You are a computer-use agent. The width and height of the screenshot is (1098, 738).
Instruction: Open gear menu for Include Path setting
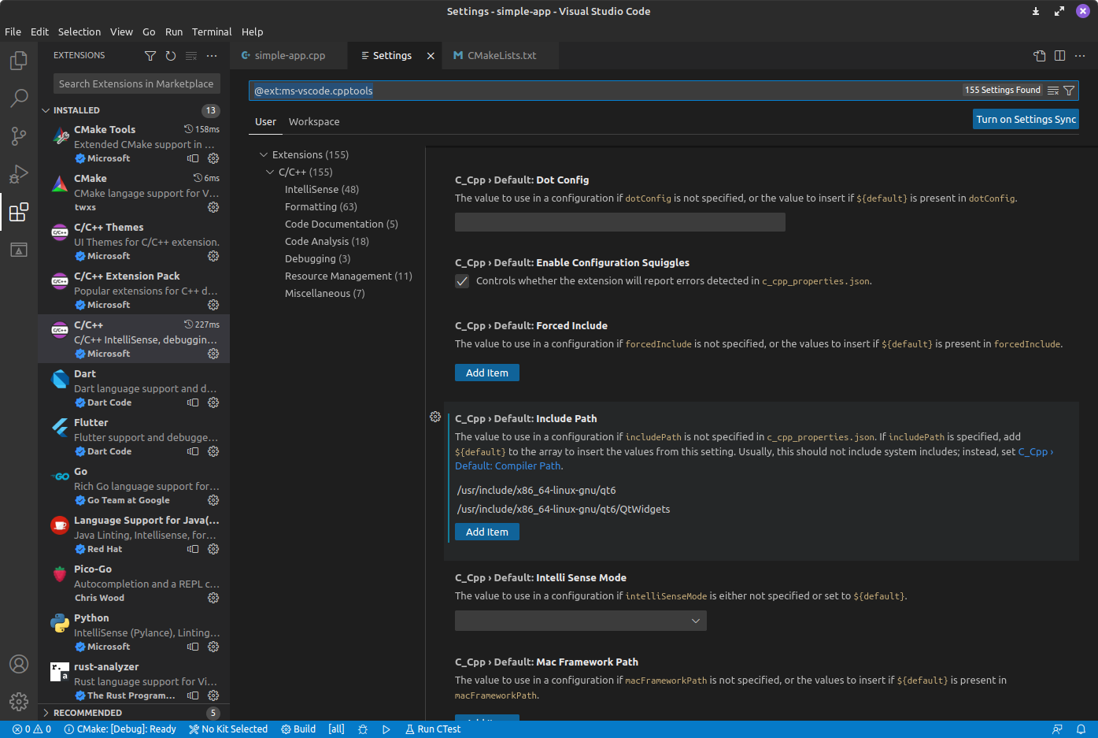click(x=435, y=417)
